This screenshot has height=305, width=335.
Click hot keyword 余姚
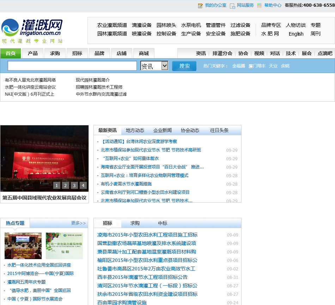(285, 66)
